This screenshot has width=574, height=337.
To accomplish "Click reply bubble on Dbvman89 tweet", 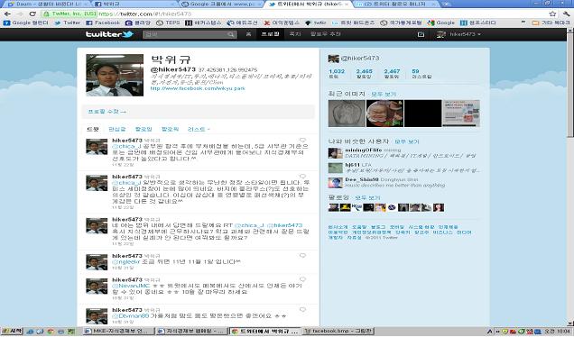I will click(x=302, y=310).
